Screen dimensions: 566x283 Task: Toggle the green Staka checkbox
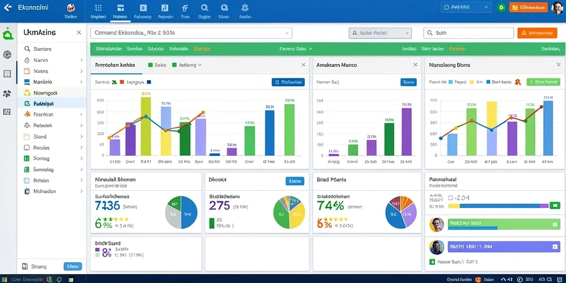tap(150, 65)
